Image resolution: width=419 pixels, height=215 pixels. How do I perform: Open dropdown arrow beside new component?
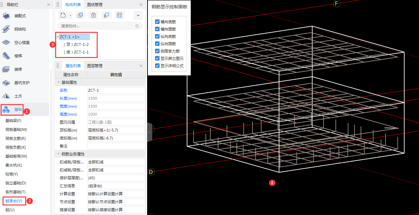[x=70, y=15]
